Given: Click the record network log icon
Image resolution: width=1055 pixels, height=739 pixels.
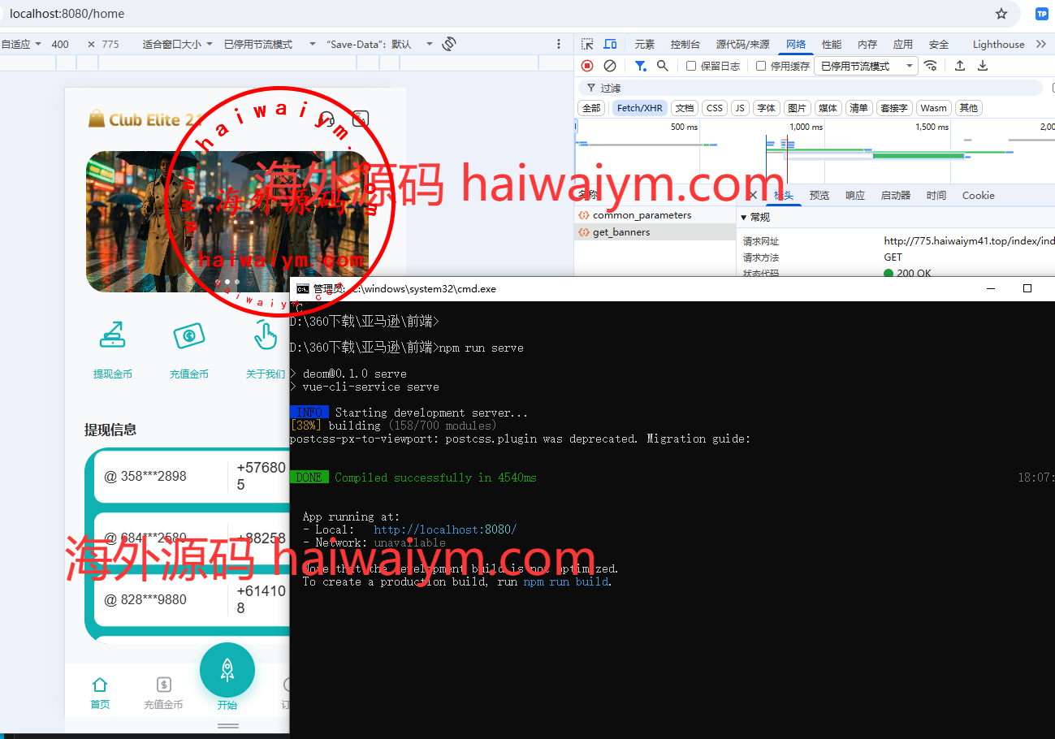Looking at the screenshot, I should click(587, 66).
